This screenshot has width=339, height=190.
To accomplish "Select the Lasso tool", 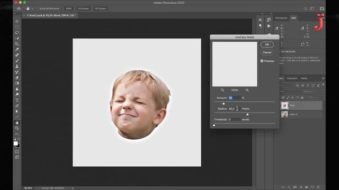I will 17,33.
